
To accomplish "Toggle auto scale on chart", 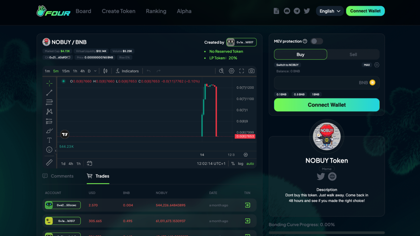I will click(250, 164).
